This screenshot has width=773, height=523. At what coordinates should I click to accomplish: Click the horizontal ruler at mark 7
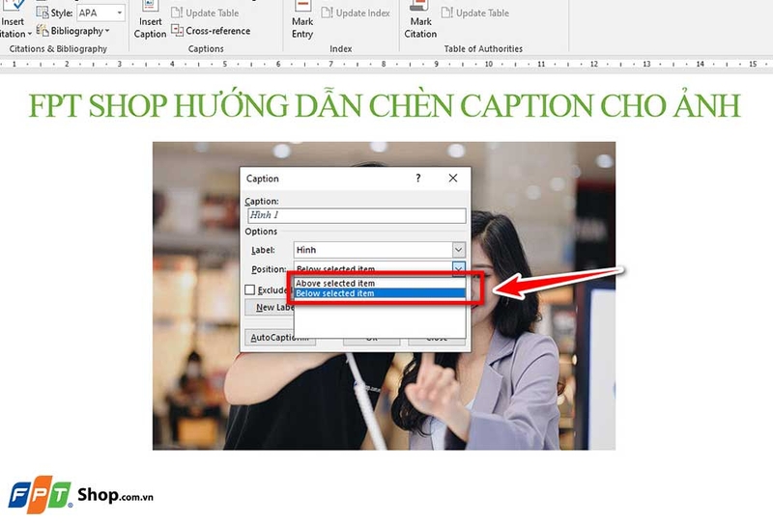(x=330, y=64)
